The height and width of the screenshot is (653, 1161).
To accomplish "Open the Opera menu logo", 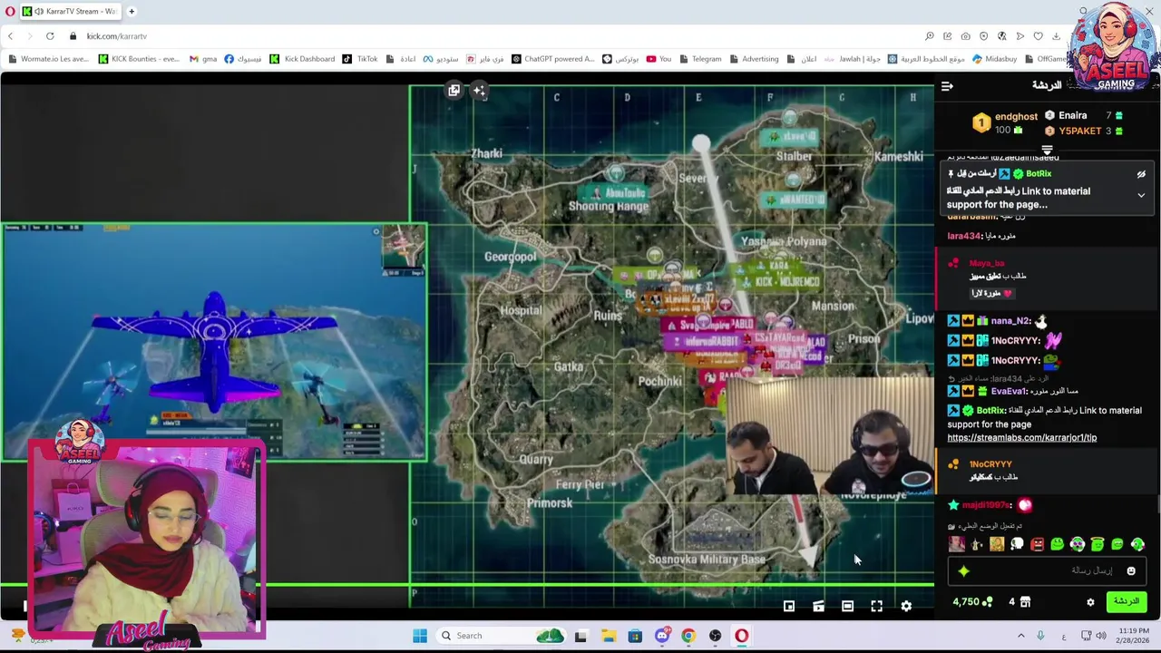I will coord(10,12).
